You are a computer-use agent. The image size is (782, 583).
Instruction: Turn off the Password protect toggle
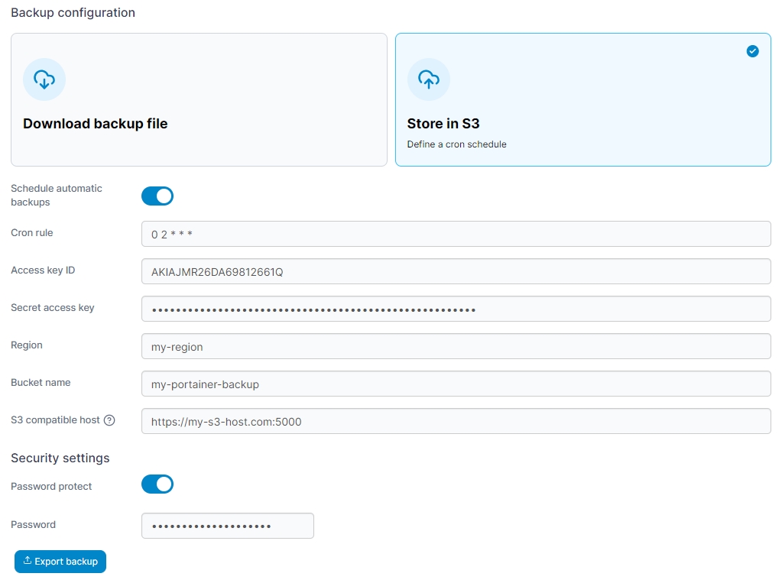(x=157, y=484)
